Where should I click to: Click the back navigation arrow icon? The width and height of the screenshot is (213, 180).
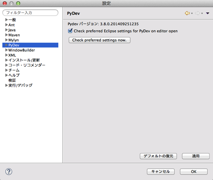tap(187, 13)
